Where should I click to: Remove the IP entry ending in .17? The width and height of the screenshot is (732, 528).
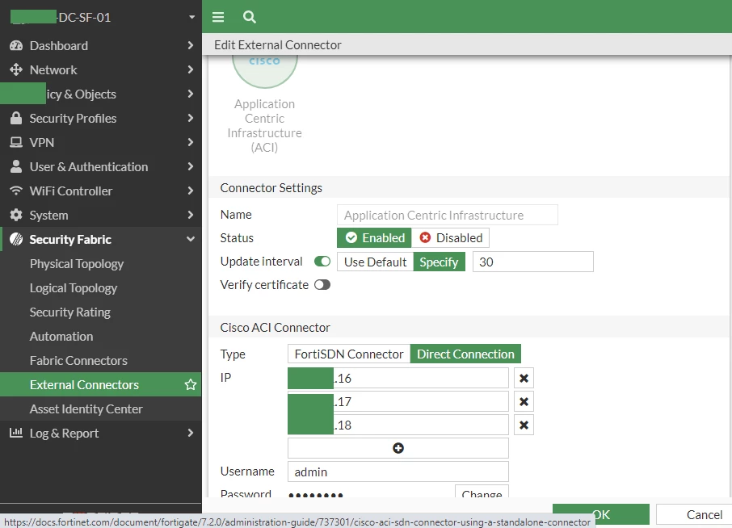click(x=524, y=401)
